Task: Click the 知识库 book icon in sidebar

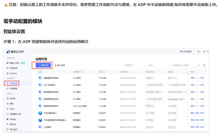Action: 8,98
